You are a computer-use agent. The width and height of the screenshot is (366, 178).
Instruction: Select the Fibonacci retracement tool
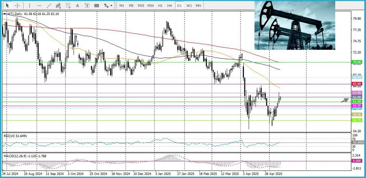68,5
